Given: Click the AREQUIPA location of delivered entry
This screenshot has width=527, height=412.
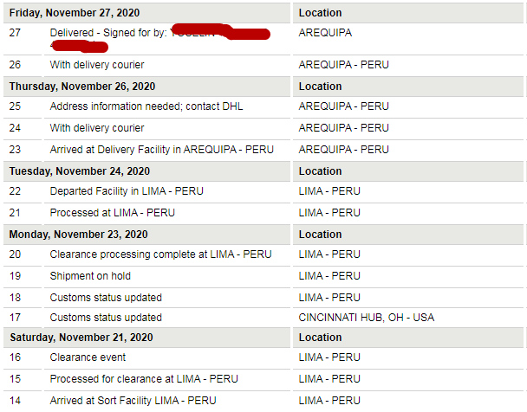Looking at the screenshot, I should (x=325, y=33).
